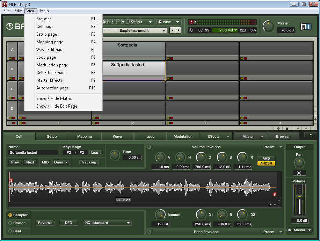
Task: Click the Learn key range button
Action: pos(96,152)
